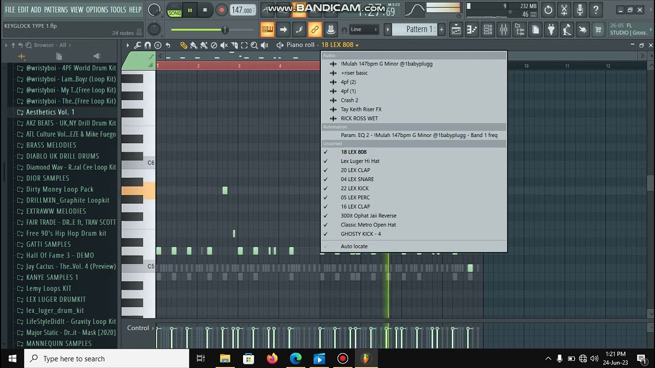
Task: Select the Delete tool in piano roll toolbar
Action: (x=214, y=45)
